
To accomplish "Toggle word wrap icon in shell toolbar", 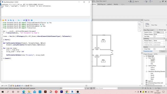I will tap(24, 20).
